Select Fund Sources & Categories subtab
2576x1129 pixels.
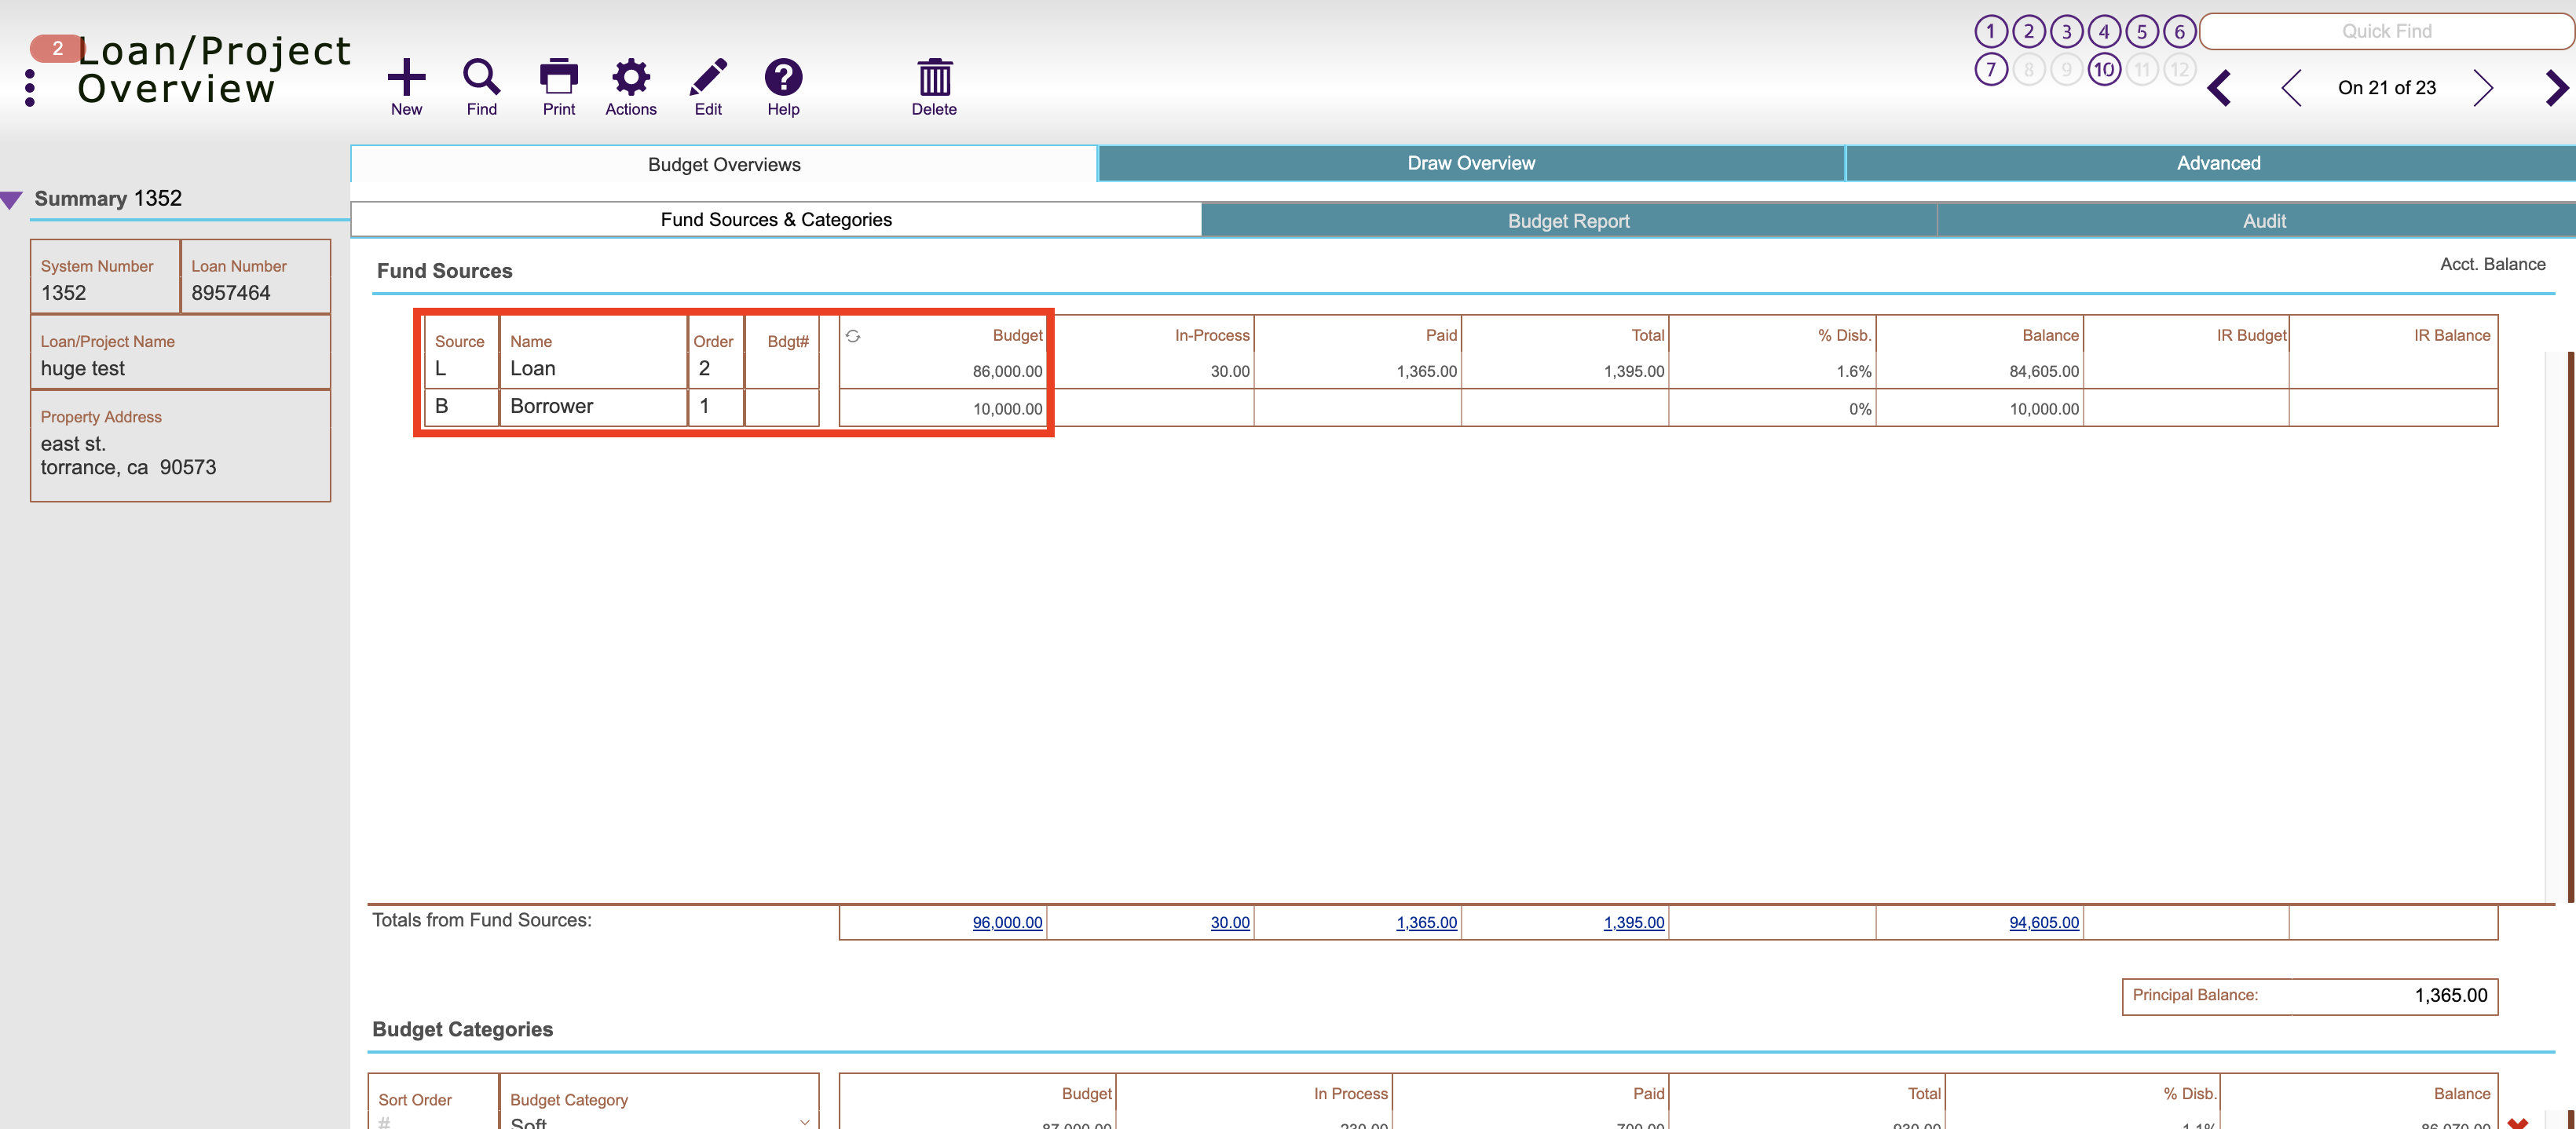[776, 220]
